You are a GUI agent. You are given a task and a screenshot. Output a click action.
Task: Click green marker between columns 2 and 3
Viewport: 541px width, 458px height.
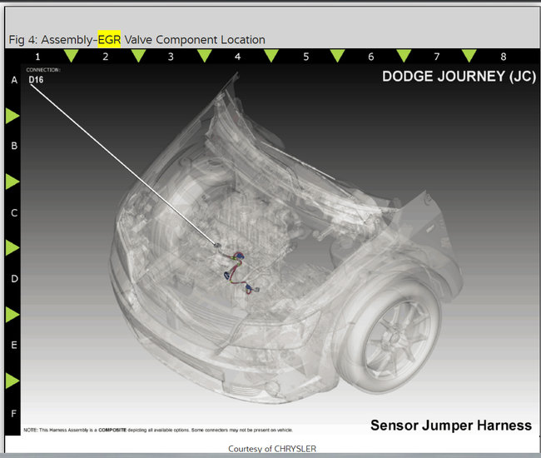coord(138,55)
